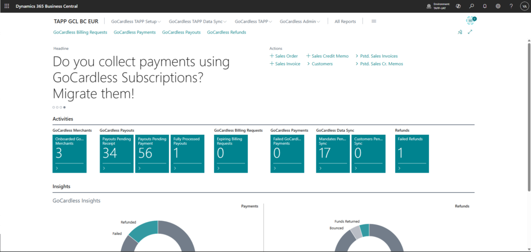Click arrow on Mandates Pending Sync tile
Viewport: 531px width, 252px height.
pos(320,169)
